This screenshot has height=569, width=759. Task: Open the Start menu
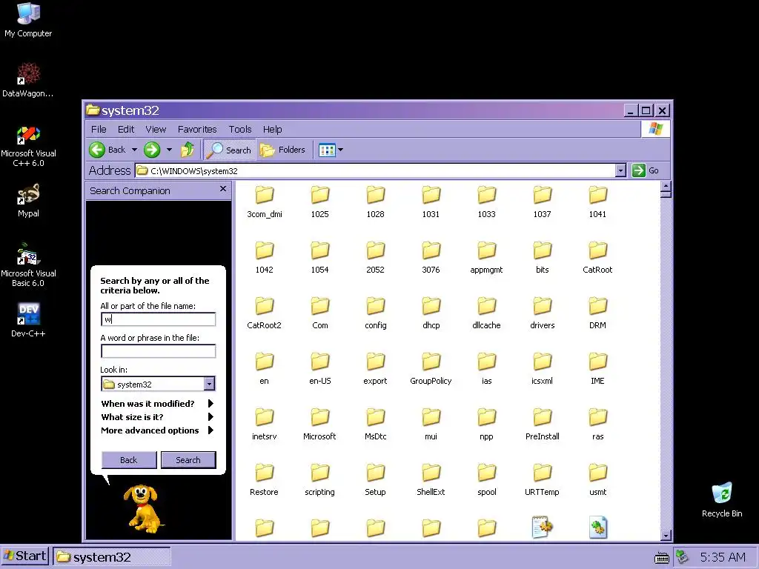25,556
